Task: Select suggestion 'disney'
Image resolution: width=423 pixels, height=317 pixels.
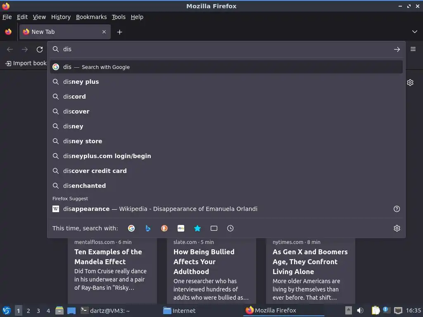Action: [226, 126]
